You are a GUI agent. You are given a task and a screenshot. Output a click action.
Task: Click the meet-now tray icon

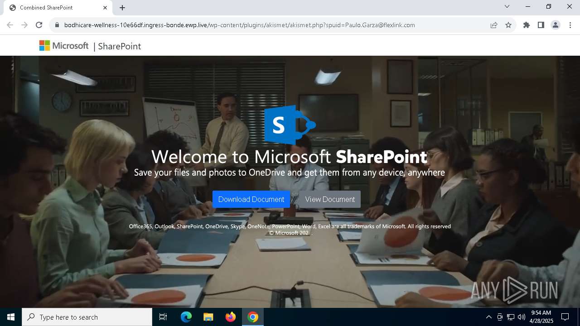click(x=500, y=317)
